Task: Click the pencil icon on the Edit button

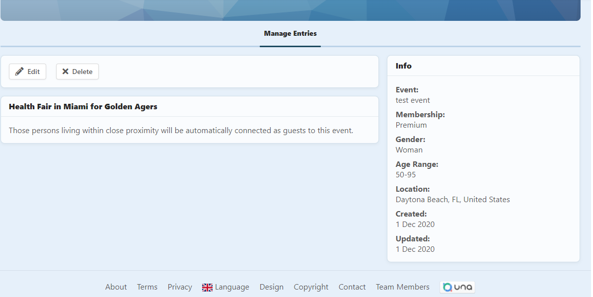Action: pos(19,72)
